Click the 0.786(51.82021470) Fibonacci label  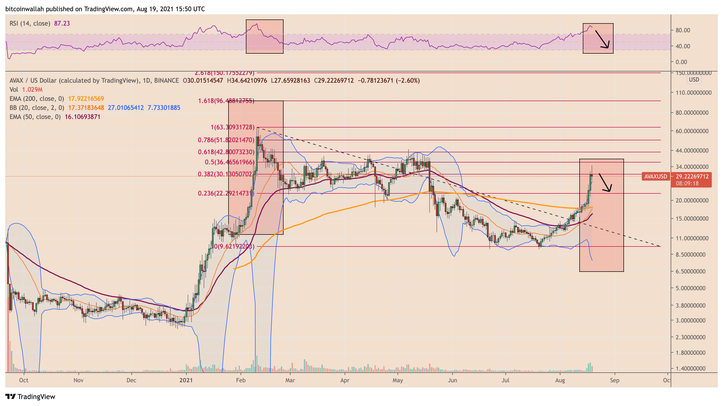[226, 140]
